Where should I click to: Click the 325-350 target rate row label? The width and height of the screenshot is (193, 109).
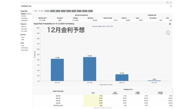tap(58, 96)
